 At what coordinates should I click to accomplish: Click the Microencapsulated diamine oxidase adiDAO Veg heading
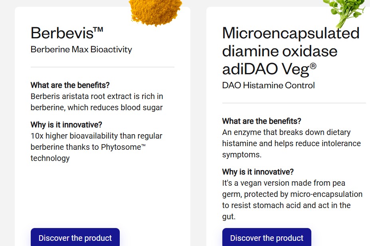click(x=291, y=51)
